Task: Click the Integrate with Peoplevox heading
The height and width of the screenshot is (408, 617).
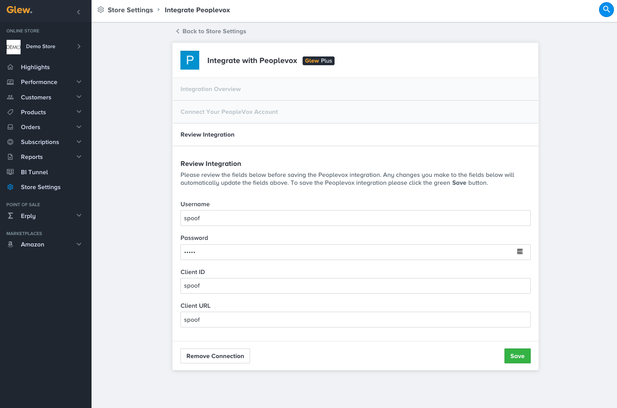Action: (252, 60)
